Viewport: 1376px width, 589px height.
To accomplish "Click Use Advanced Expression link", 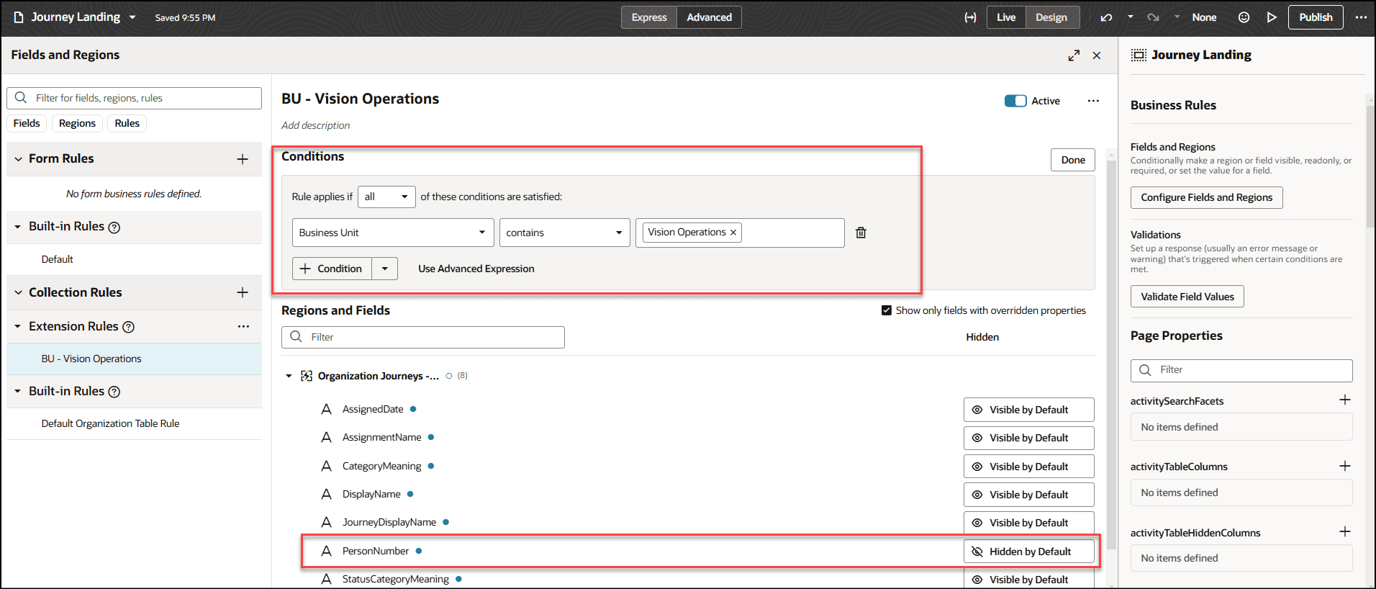I will [476, 269].
